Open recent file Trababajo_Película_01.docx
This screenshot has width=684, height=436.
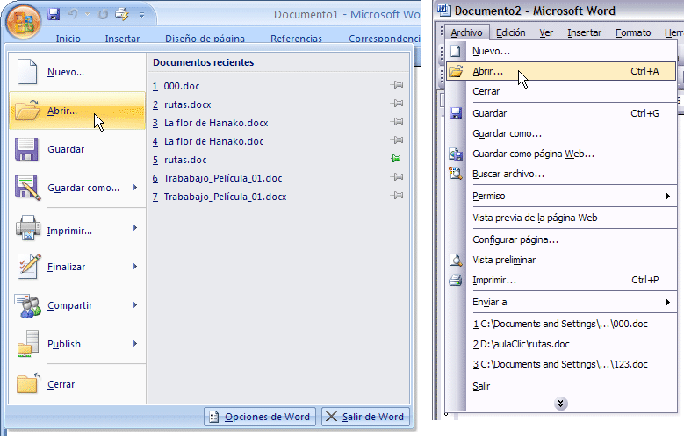225,197
